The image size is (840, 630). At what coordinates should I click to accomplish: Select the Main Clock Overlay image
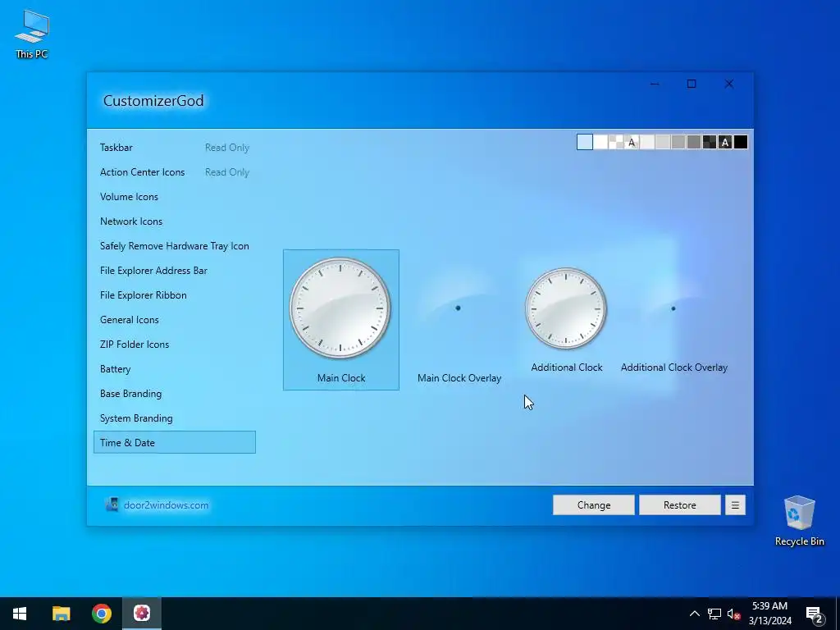(x=459, y=319)
